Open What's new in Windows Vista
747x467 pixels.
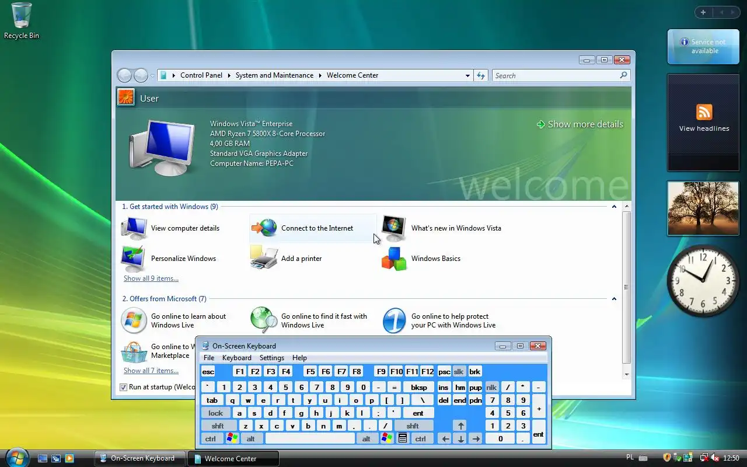442,228
